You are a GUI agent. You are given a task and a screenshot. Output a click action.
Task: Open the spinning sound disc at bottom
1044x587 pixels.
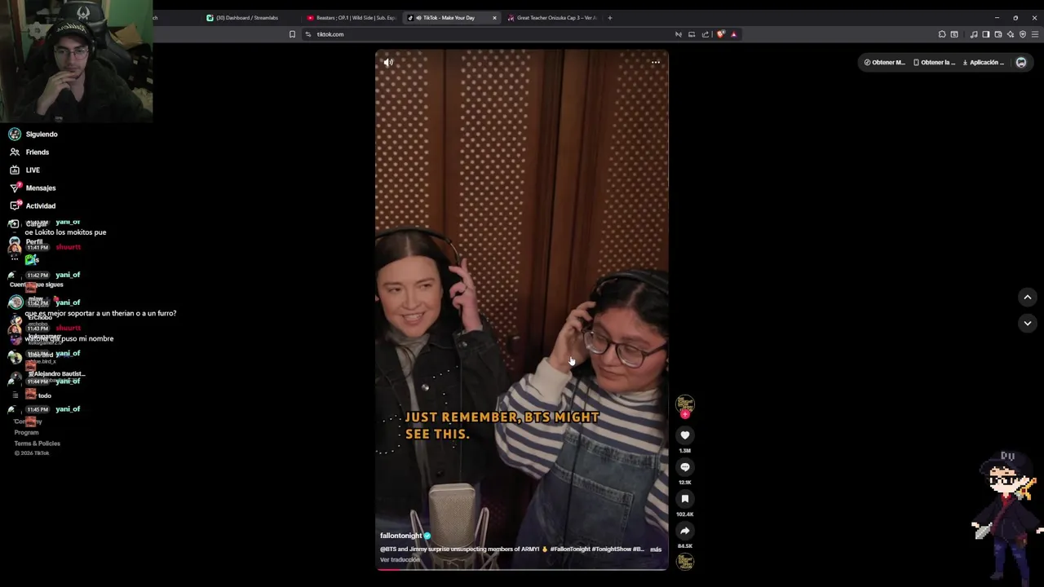point(685,561)
